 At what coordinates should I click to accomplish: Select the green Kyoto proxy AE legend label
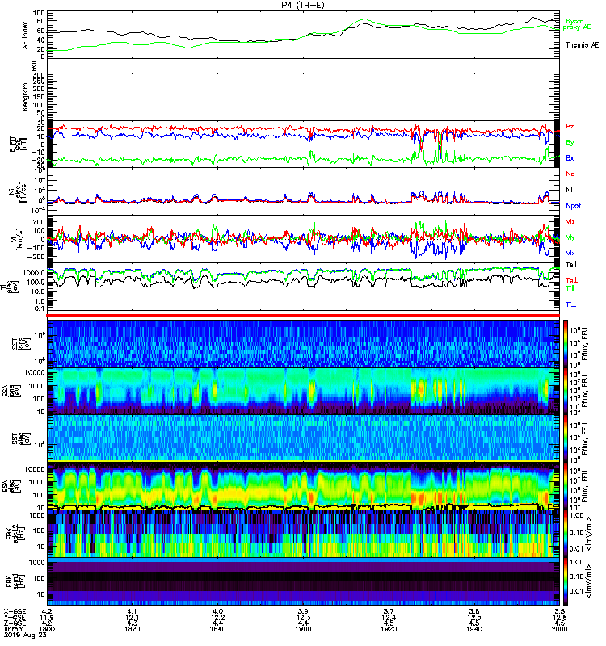coord(577,24)
